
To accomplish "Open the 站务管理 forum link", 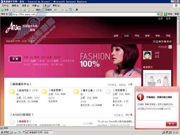I will tap(56, 90).
